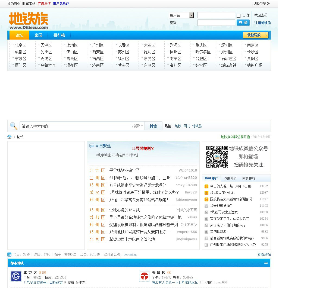Click the 今日聚焦 speech bubble icon
Screen dimensions: 326x288
[x=92, y=146]
